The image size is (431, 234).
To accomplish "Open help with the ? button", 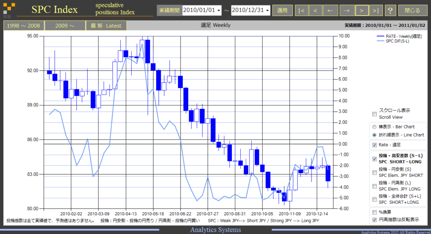I will coord(390,11).
